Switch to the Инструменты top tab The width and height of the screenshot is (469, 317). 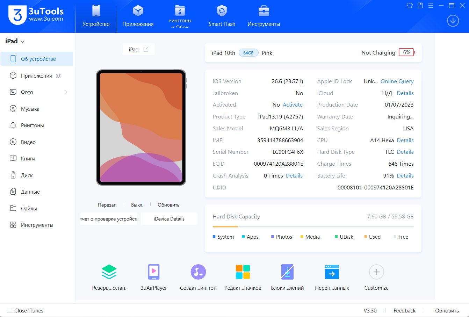[x=264, y=16]
